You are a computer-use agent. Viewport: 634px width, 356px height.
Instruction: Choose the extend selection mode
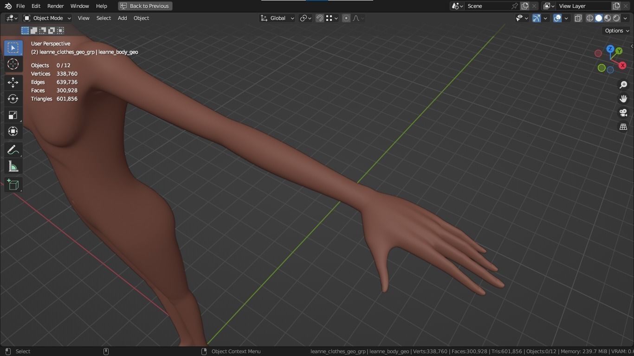pyautogui.click(x=34, y=31)
